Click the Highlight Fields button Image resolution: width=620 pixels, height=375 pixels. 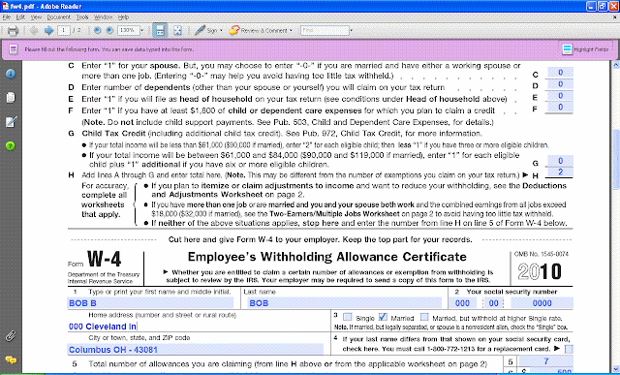[x=586, y=49]
